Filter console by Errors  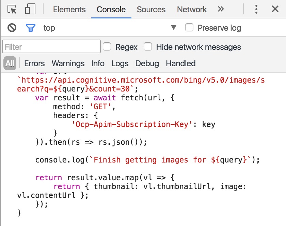(34, 63)
